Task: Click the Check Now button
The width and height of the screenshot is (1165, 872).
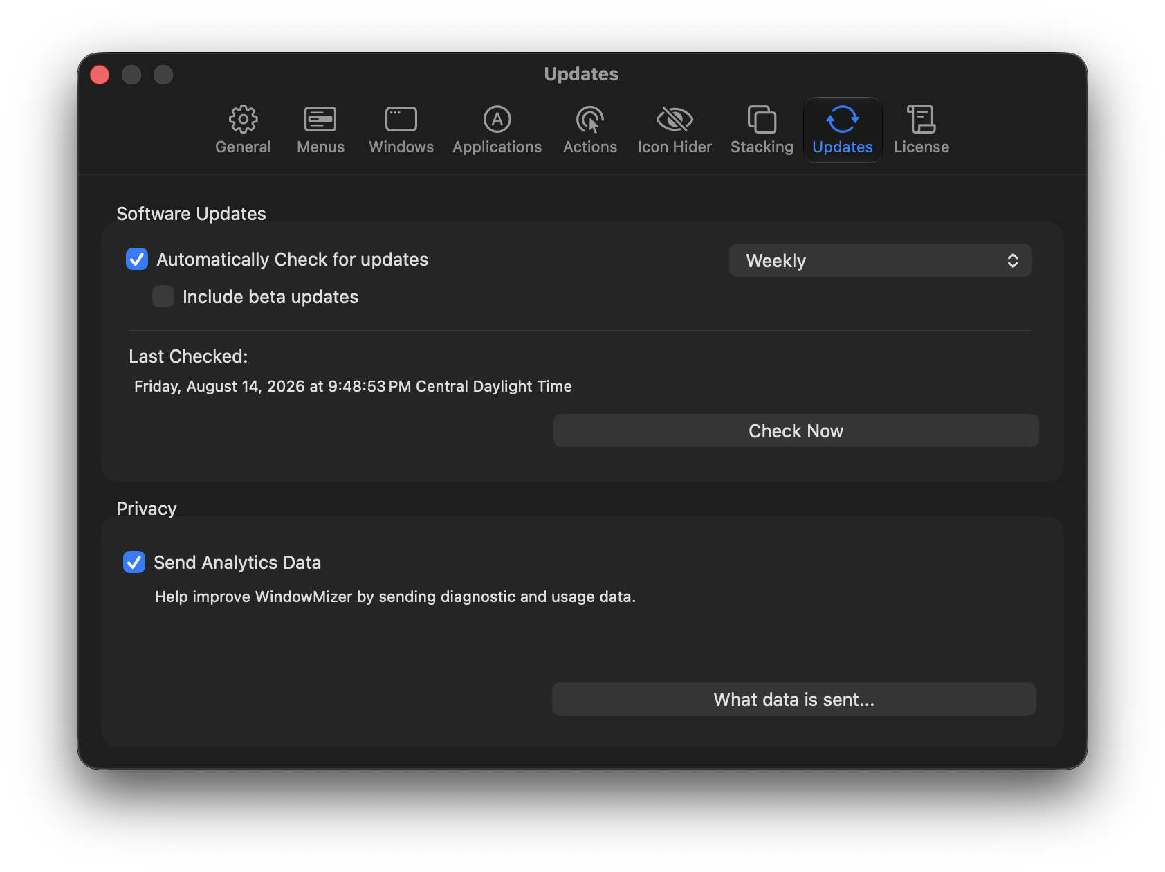Action: tap(796, 430)
